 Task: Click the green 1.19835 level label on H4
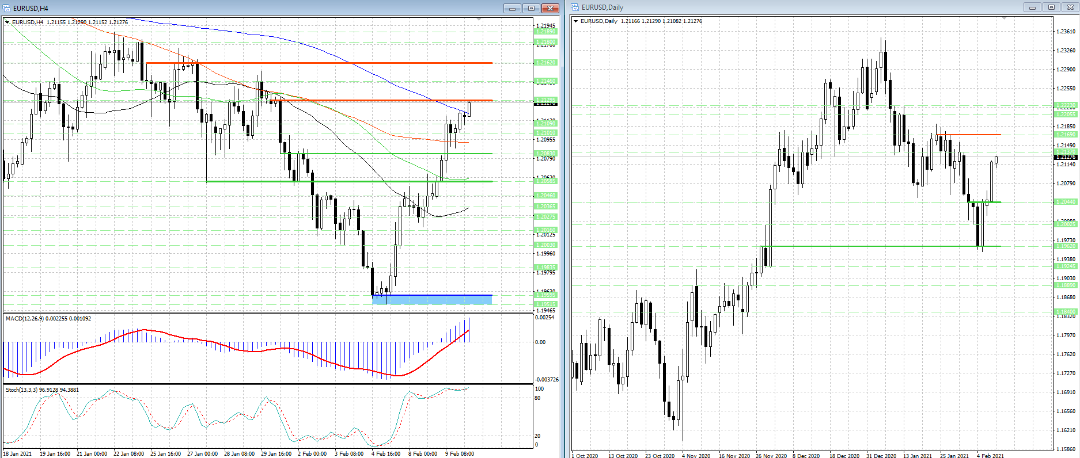point(545,268)
